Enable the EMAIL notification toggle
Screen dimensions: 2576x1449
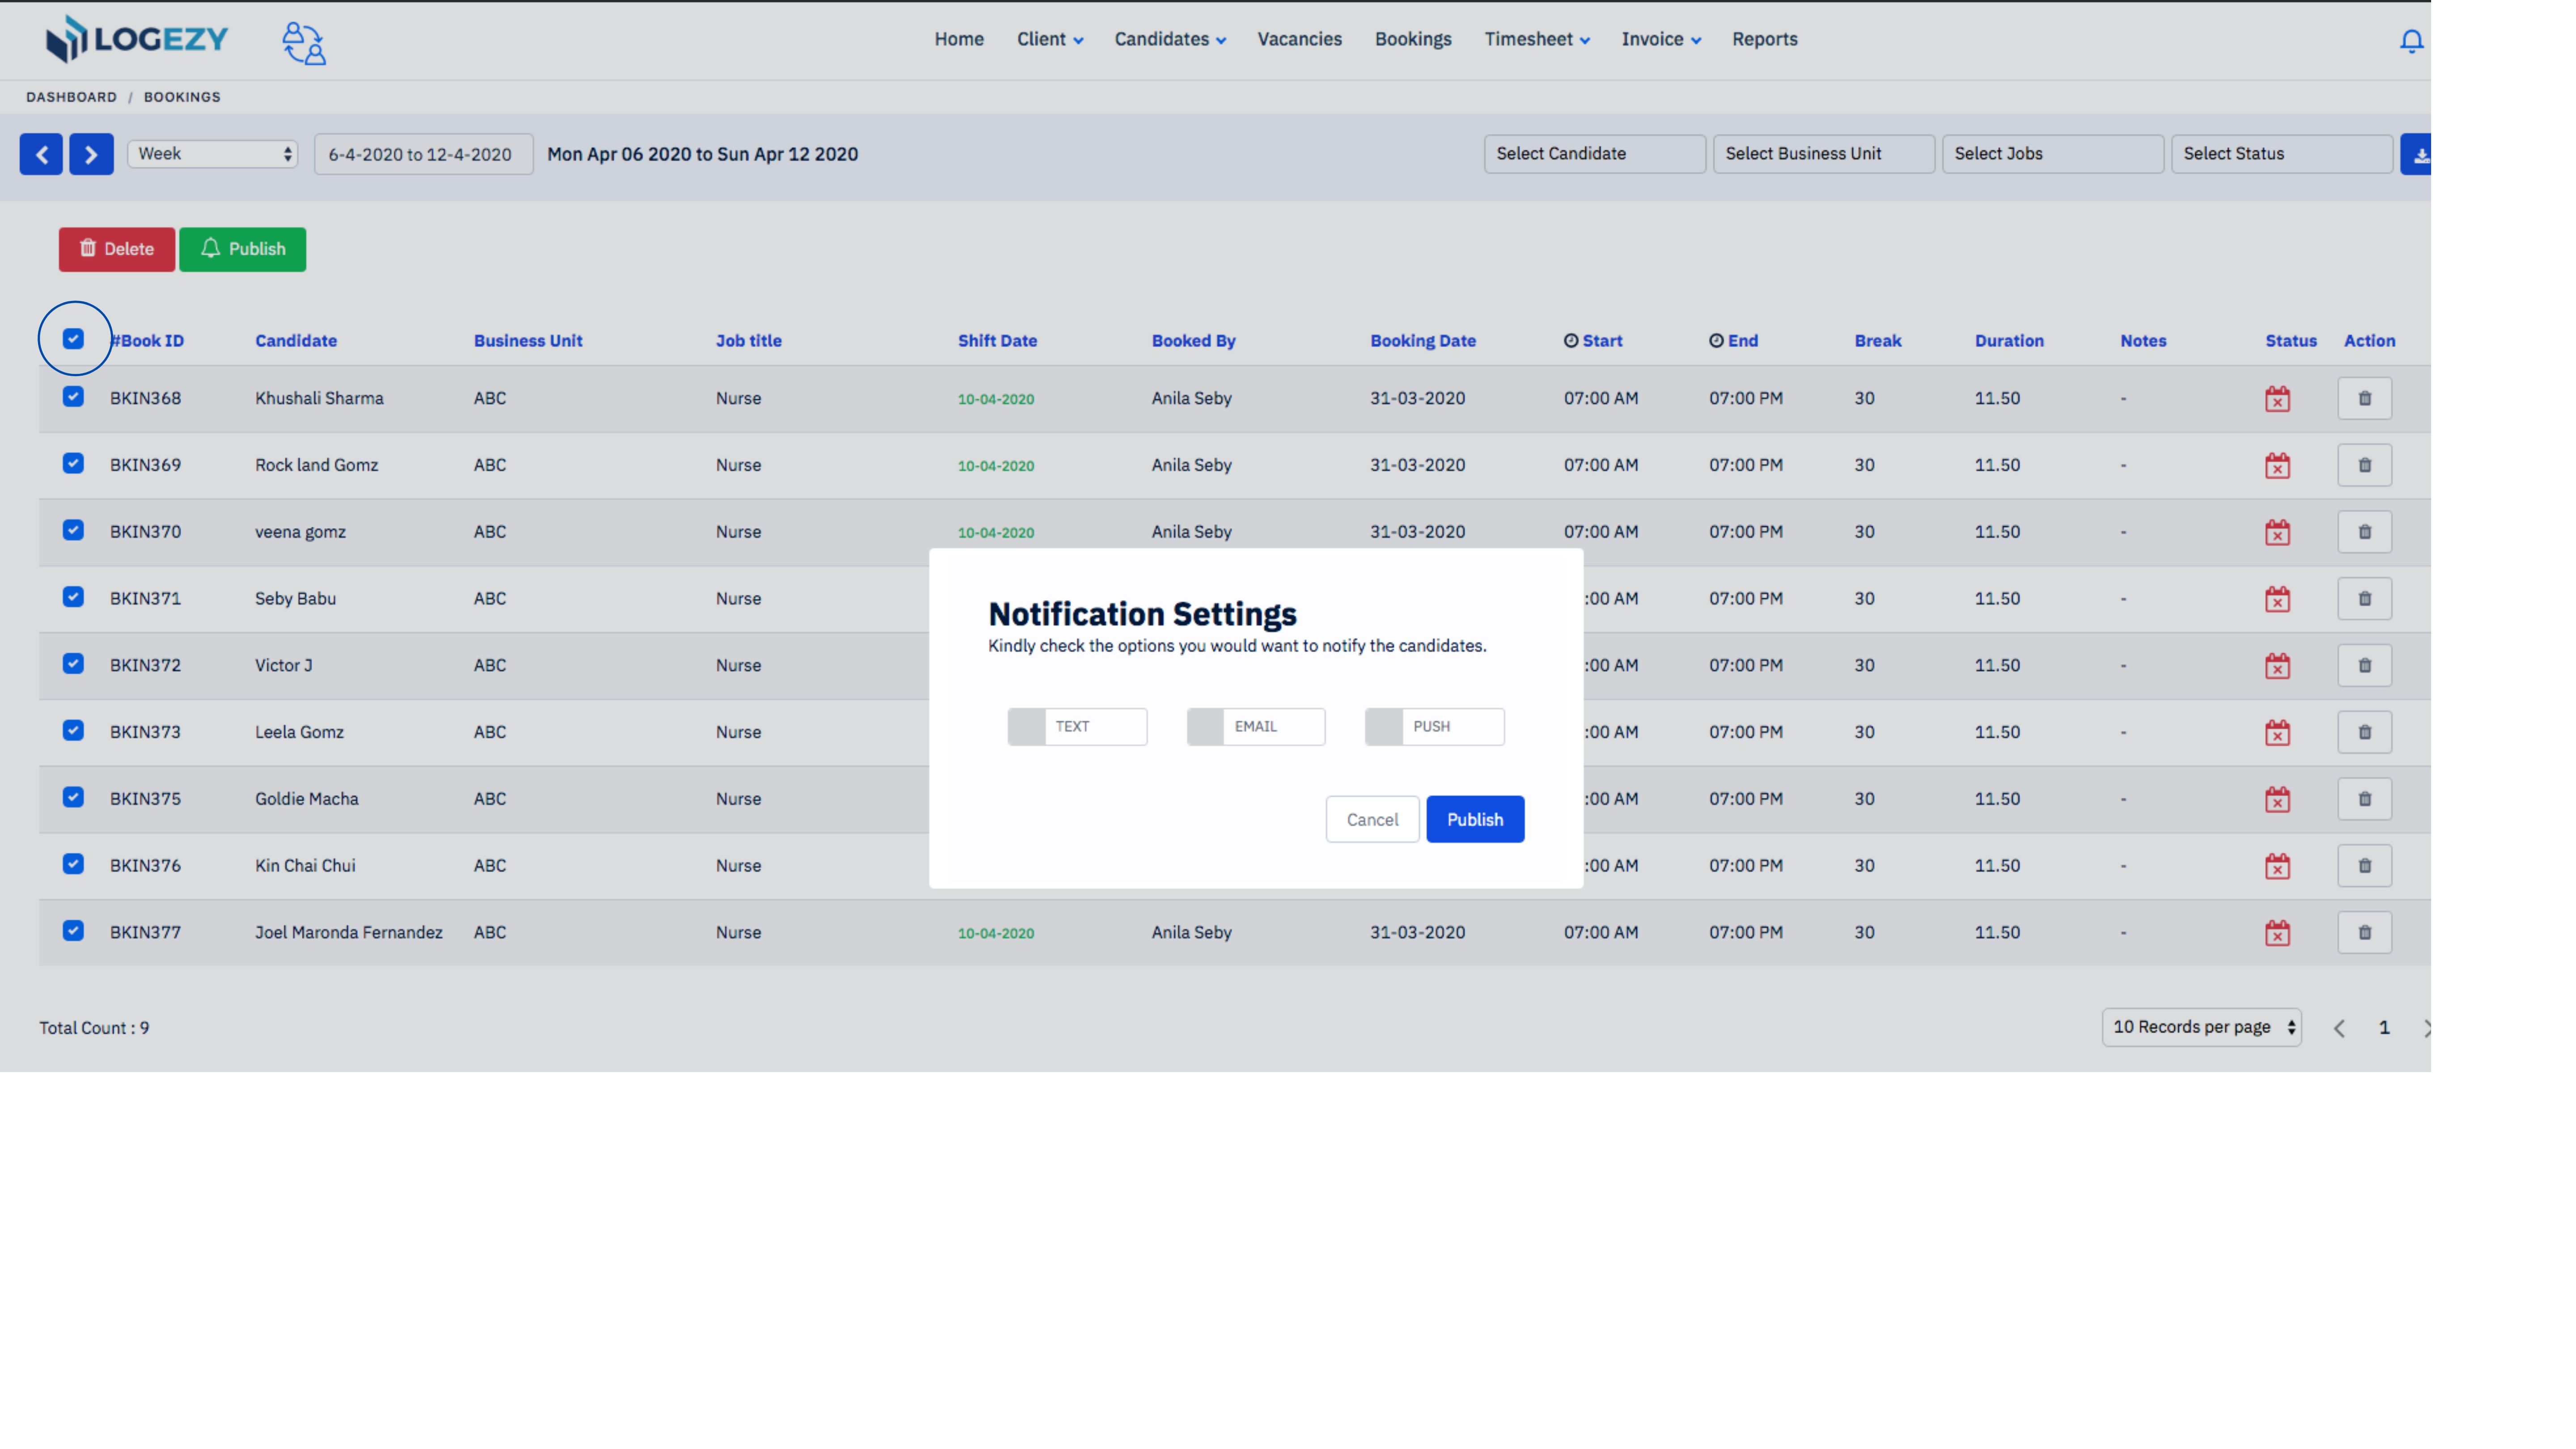point(1256,727)
